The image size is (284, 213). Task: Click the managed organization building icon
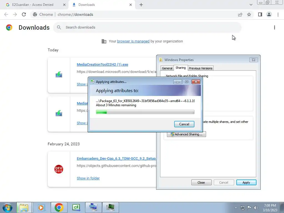[x=104, y=41]
